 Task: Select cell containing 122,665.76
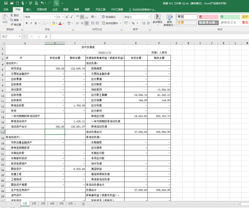click(75, 68)
